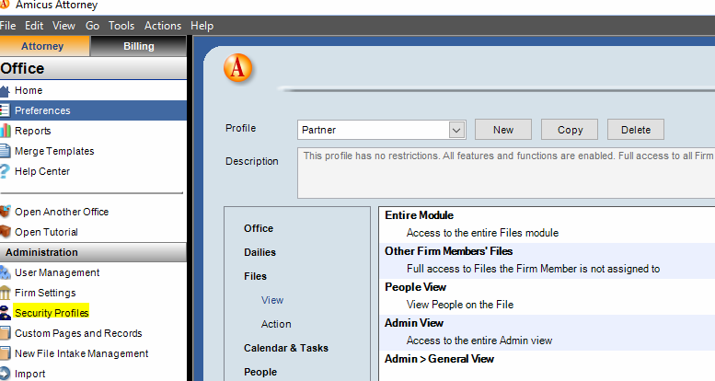Click the Entire Module heading
This screenshot has width=715, height=381.
pyautogui.click(x=419, y=215)
